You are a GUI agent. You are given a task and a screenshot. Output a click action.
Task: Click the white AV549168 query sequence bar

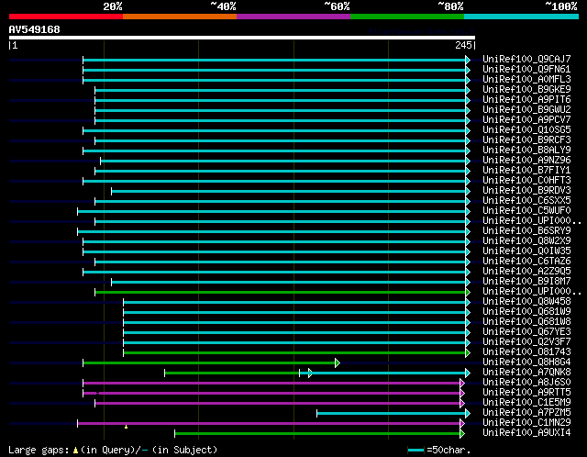tap(242, 38)
